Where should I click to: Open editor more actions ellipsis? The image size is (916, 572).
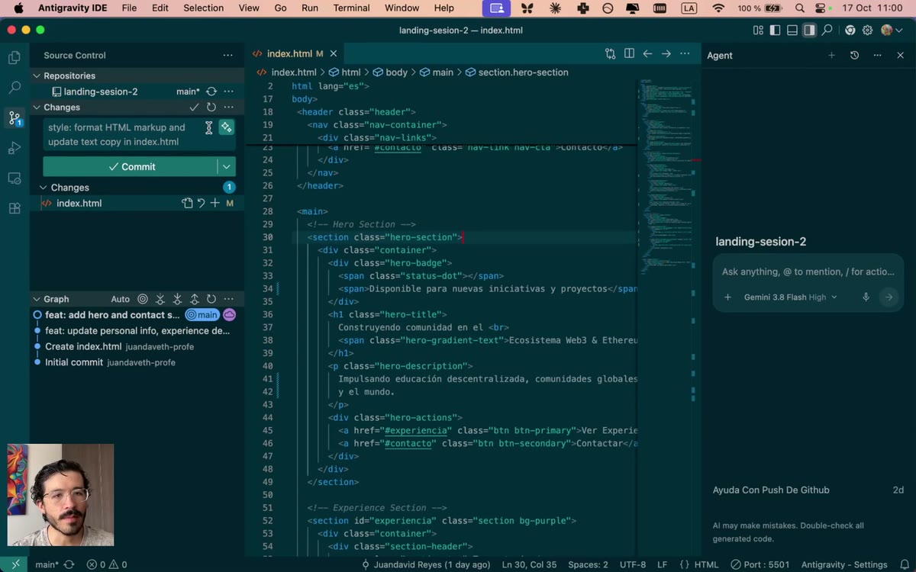[685, 54]
